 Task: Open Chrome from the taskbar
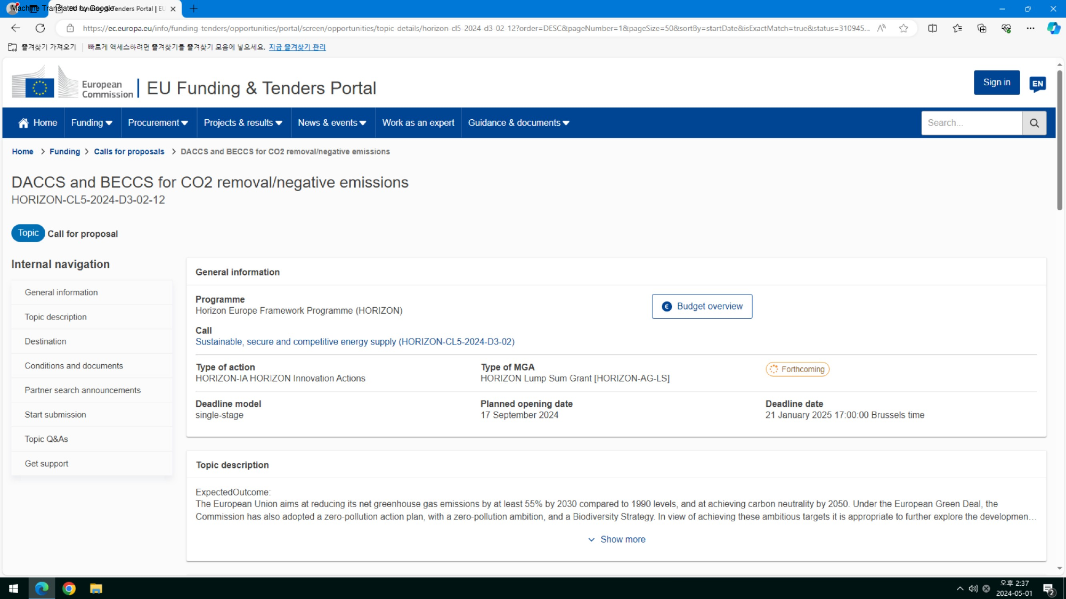(69, 588)
